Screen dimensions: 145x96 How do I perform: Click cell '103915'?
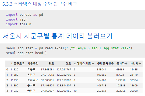pos(121,85)
